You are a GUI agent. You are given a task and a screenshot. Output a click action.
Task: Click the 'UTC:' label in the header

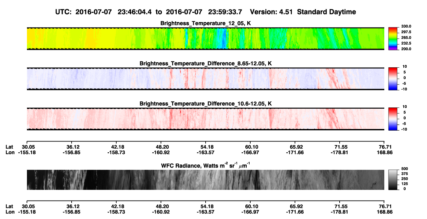[x=63, y=12]
